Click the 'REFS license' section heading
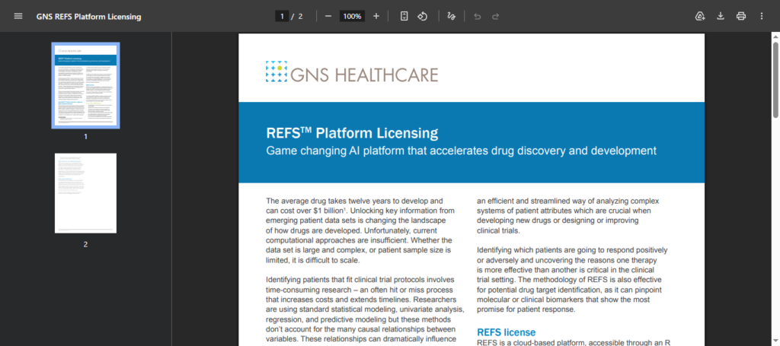 pyautogui.click(x=507, y=332)
